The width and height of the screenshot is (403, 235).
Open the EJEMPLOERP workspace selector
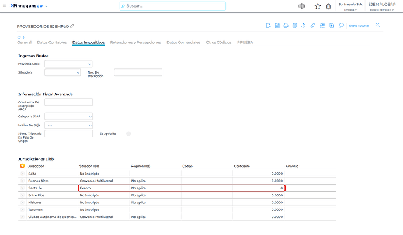[382, 6]
